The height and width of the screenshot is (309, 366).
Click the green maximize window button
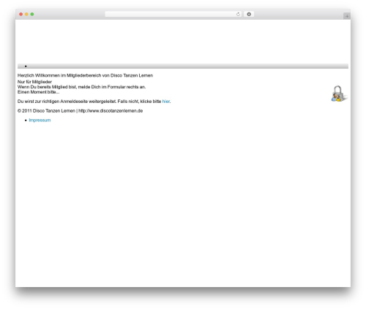click(x=32, y=15)
